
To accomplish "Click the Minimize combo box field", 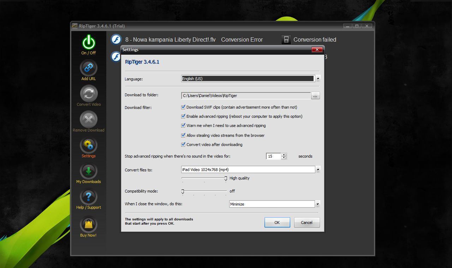I will tap(272, 204).
